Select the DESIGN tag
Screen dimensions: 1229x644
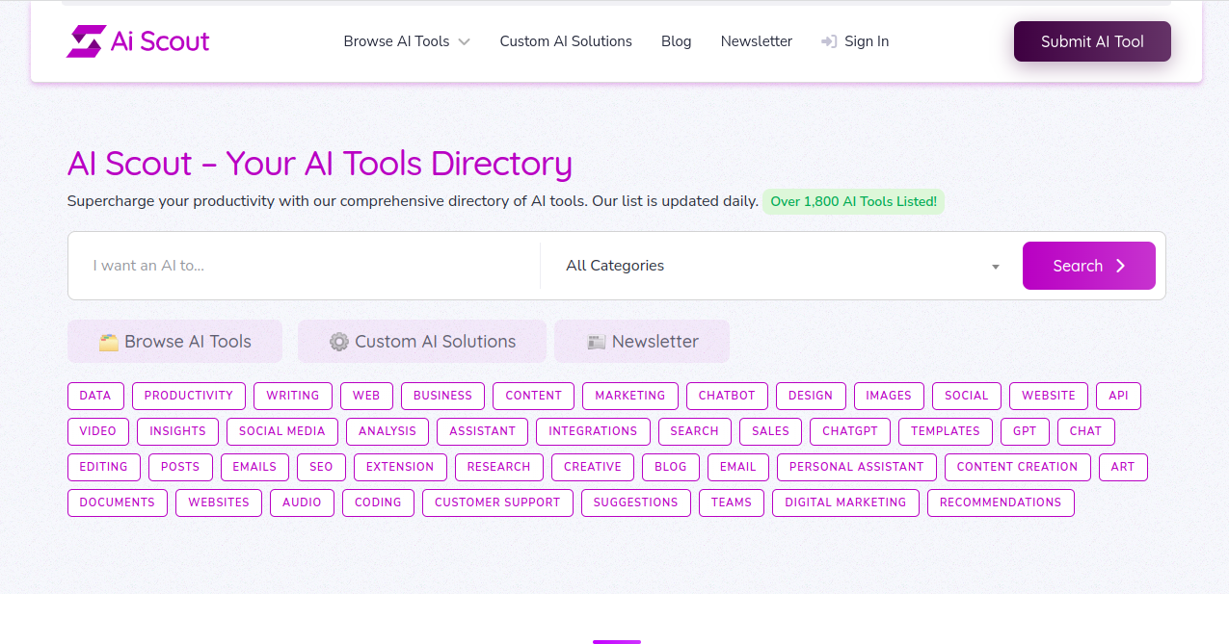(x=811, y=396)
